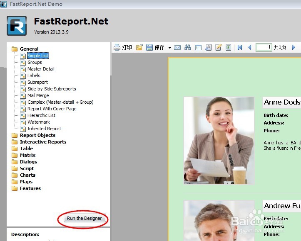Click the 保存 save label
Screen dimensions: 301x241
159,47
